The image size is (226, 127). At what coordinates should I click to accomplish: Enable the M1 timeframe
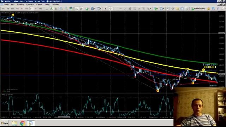click(x=3, y=9)
